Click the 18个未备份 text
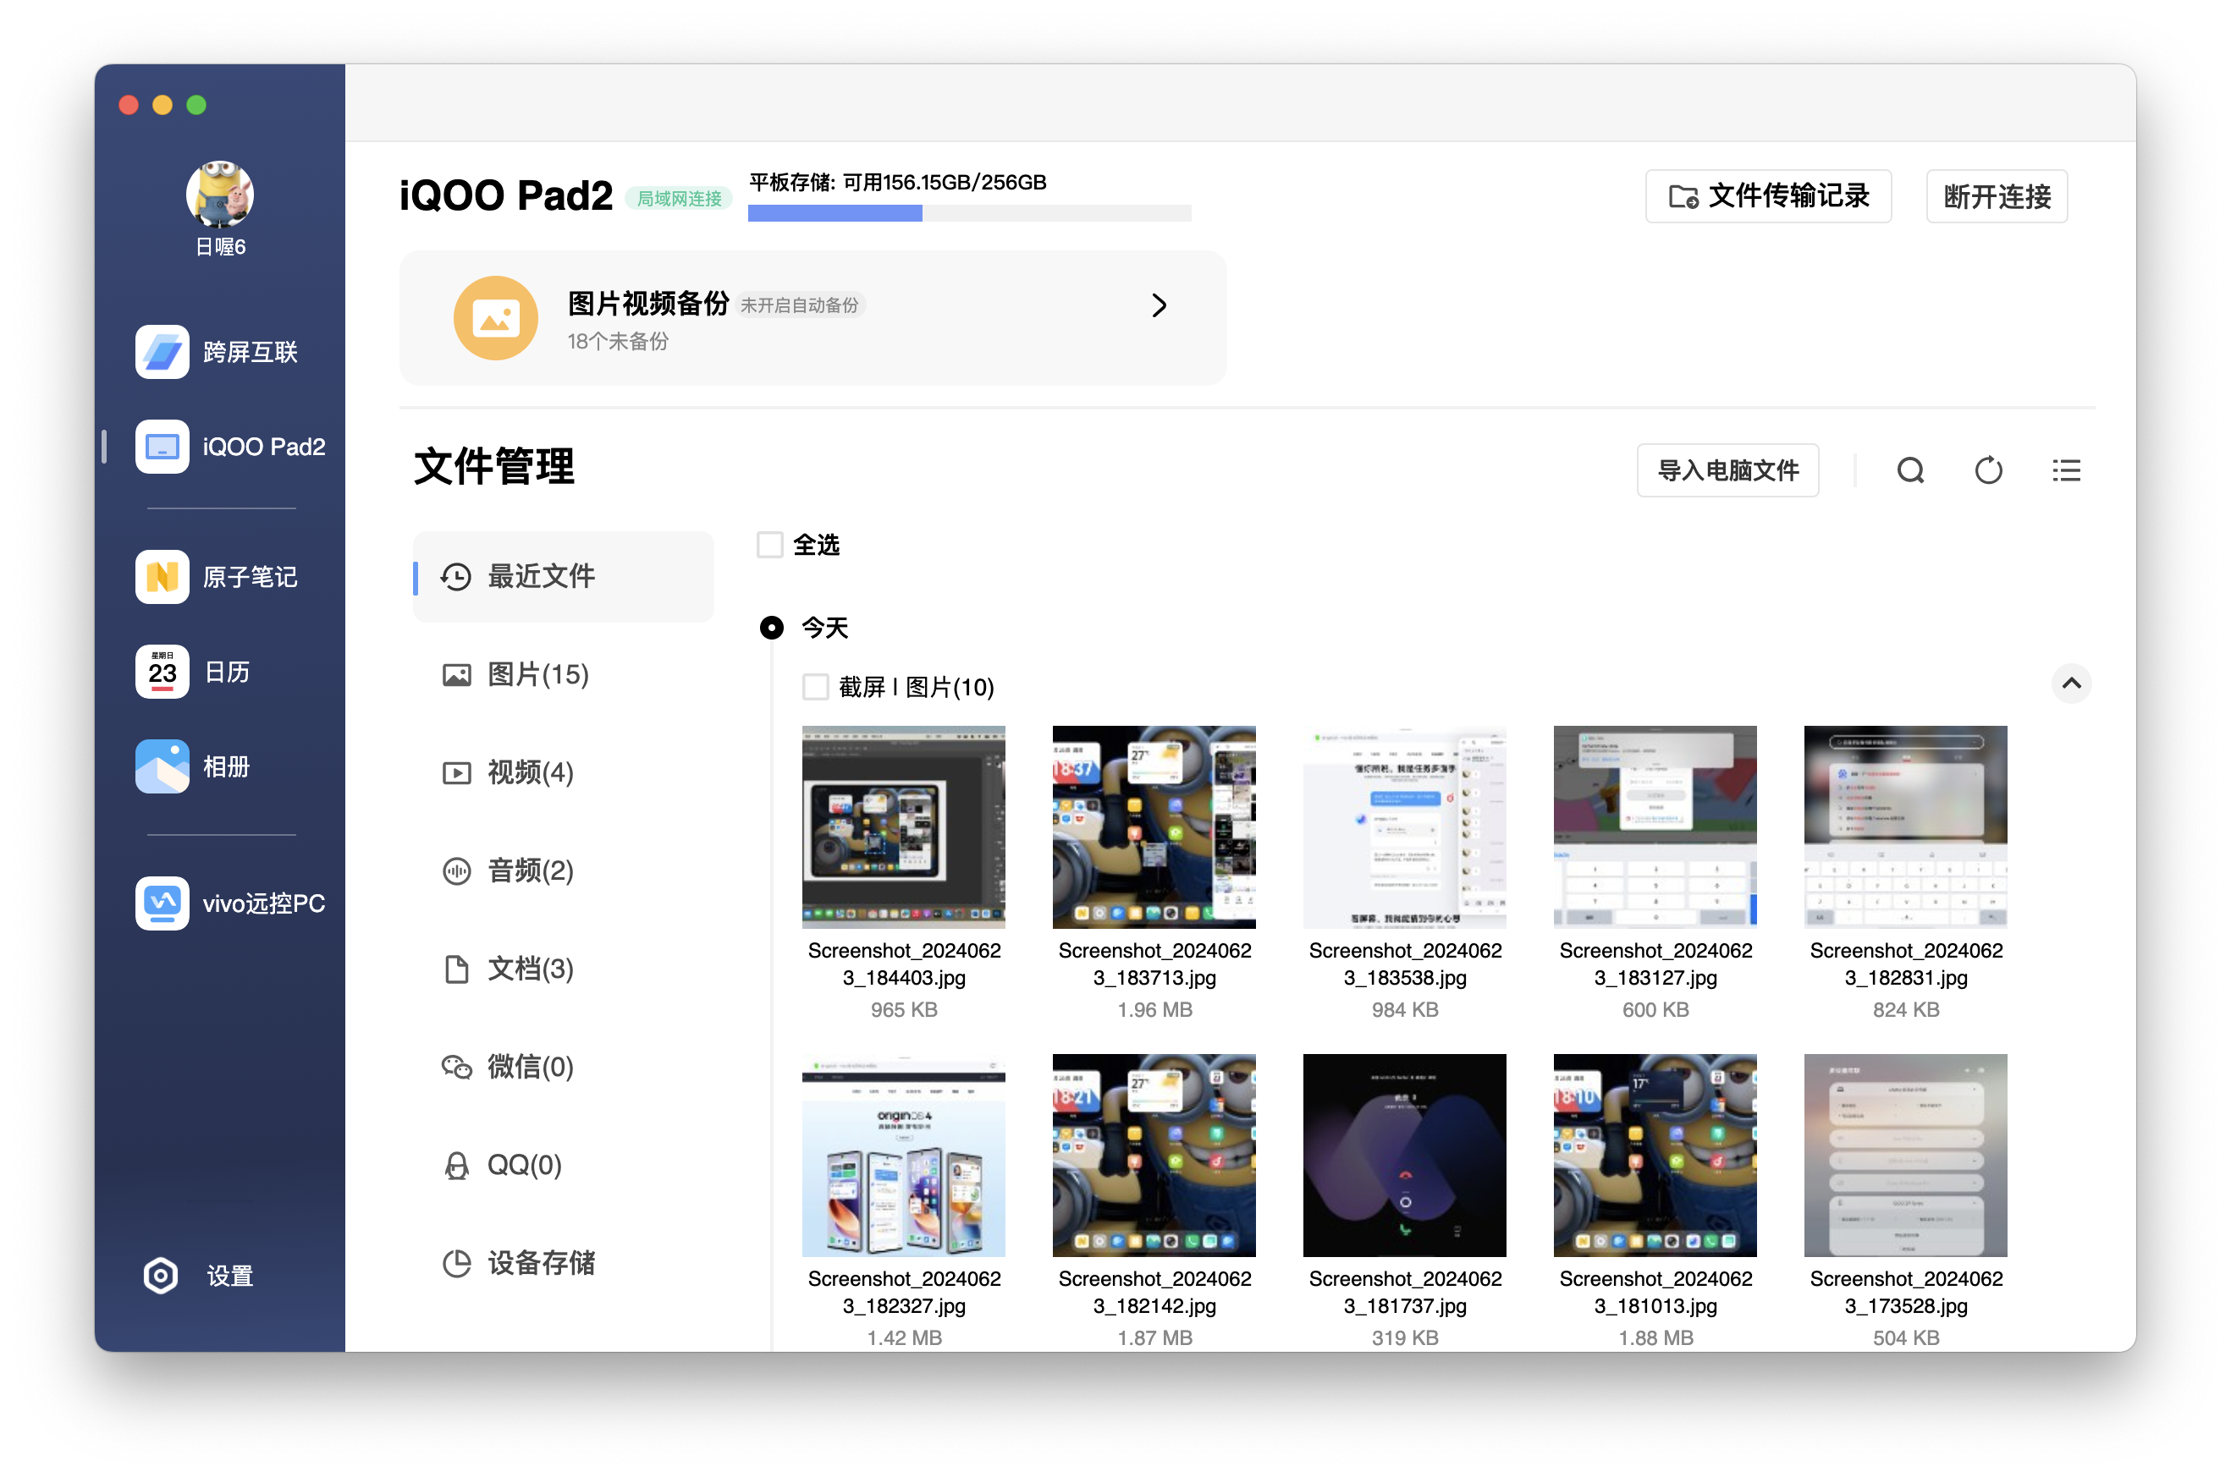Image resolution: width=2231 pixels, height=1477 pixels. (618, 341)
